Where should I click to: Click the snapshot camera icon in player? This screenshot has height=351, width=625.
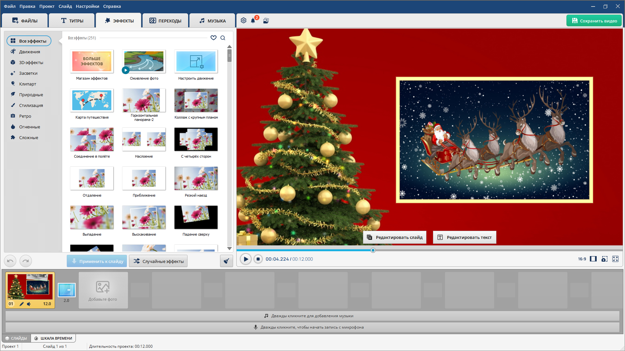point(604,259)
